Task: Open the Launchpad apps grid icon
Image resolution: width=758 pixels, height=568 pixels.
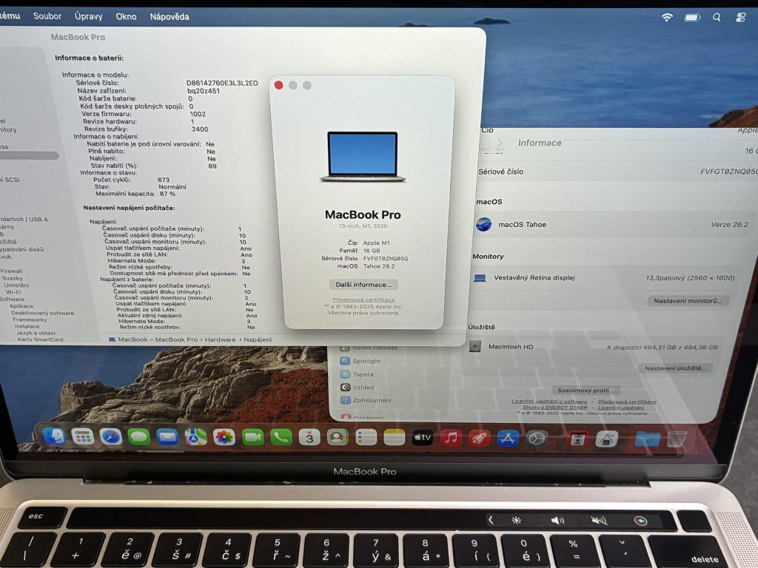Action: pos(83,436)
